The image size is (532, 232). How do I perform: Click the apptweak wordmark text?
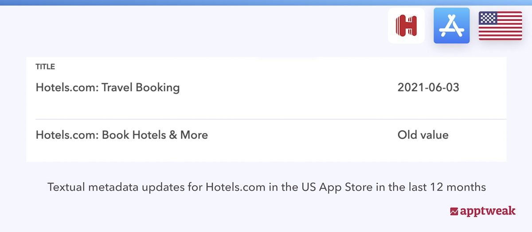488,211
